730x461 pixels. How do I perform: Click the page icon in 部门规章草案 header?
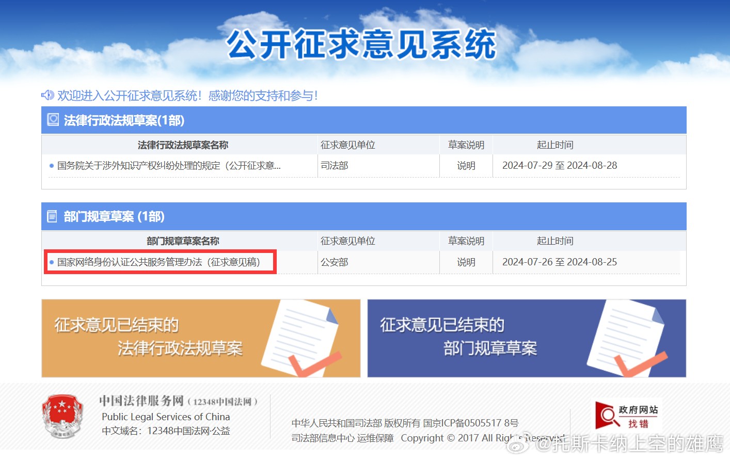coord(52,216)
